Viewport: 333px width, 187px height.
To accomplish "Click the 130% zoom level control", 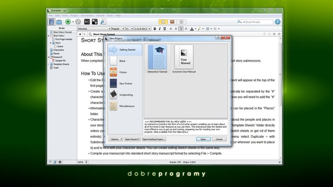I will (82, 162).
